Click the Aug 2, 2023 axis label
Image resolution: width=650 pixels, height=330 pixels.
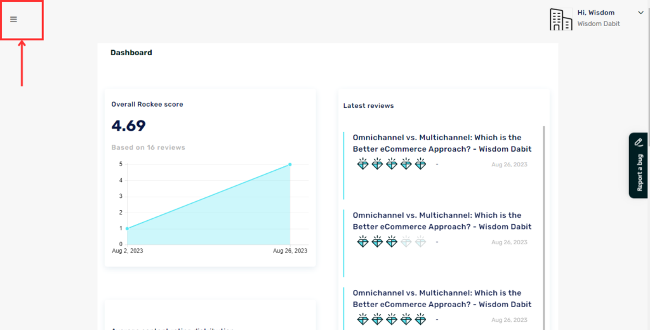click(127, 251)
